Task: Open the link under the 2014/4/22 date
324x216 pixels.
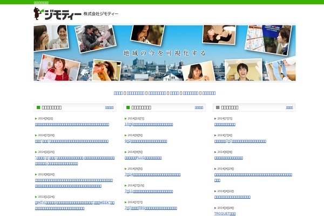Action: pyautogui.click(x=232, y=197)
